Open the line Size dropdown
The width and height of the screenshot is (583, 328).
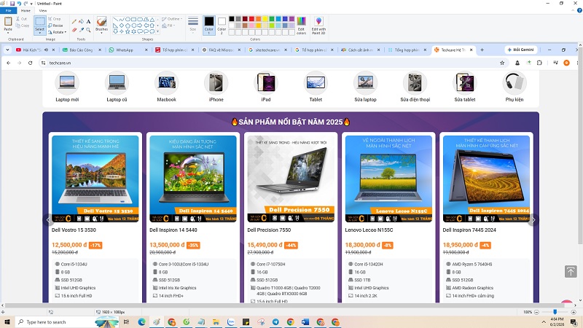click(193, 26)
